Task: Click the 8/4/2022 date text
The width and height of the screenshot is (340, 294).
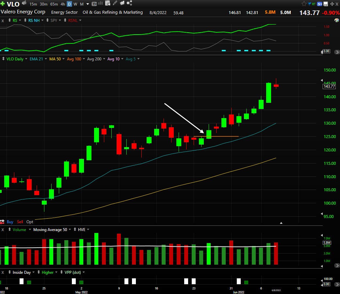Action: (x=158, y=13)
